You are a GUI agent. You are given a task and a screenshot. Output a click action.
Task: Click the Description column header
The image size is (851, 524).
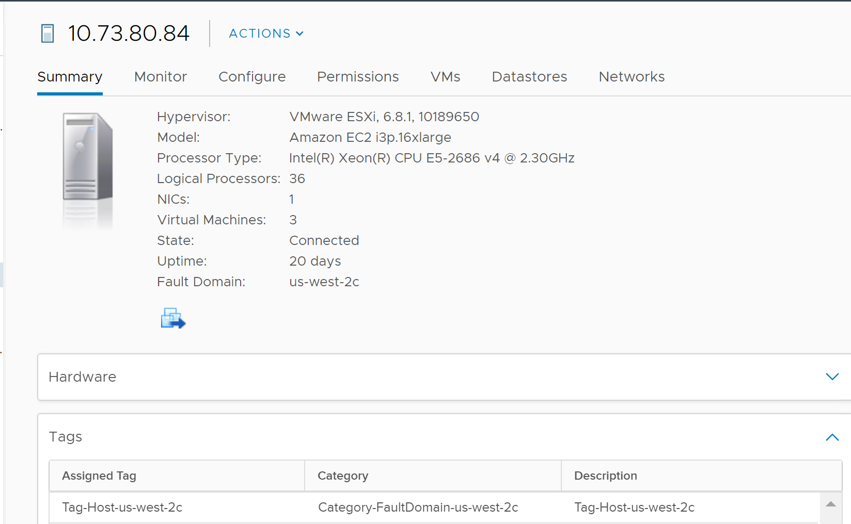point(605,476)
